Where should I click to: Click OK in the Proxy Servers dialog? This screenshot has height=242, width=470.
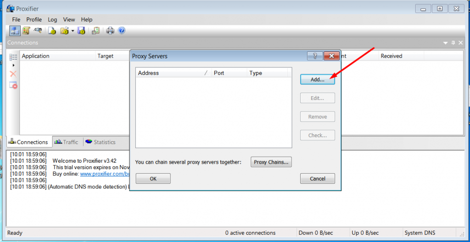click(153, 179)
